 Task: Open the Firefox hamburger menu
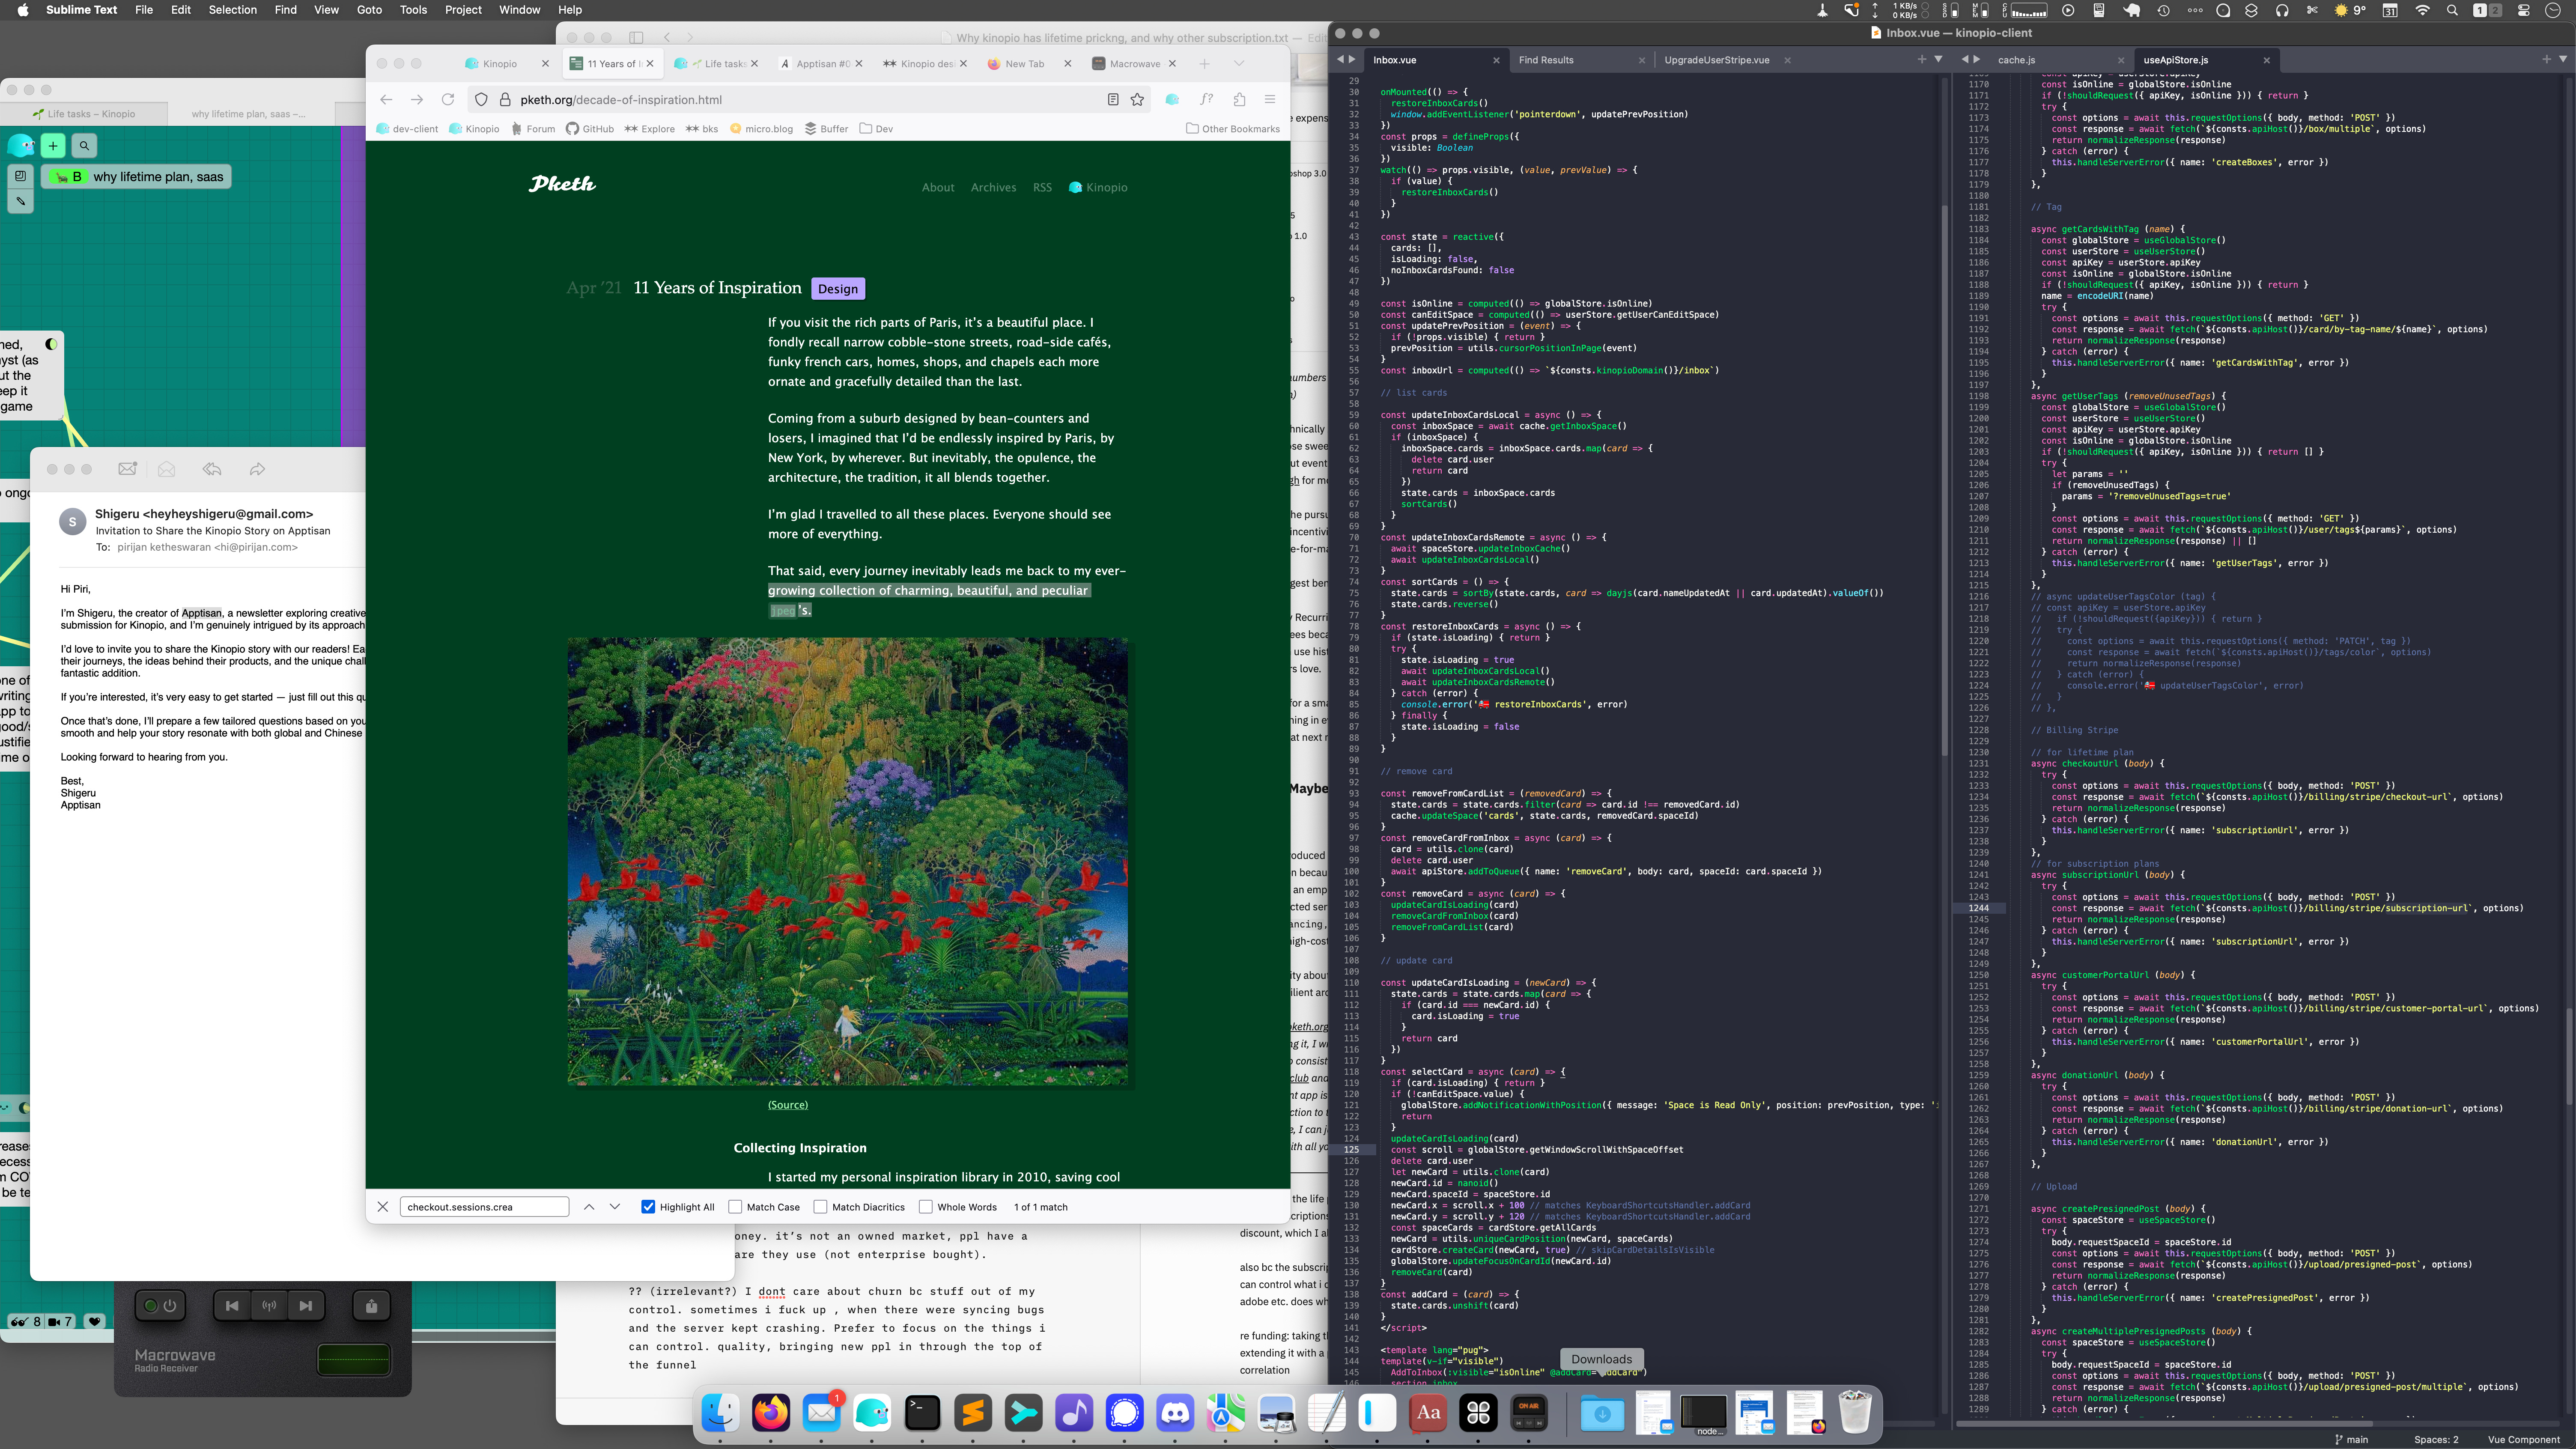[1270, 100]
